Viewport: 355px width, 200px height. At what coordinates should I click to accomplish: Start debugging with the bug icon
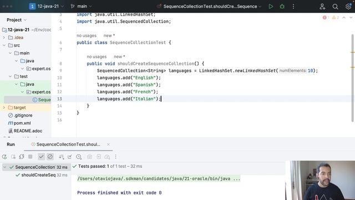(282, 7)
